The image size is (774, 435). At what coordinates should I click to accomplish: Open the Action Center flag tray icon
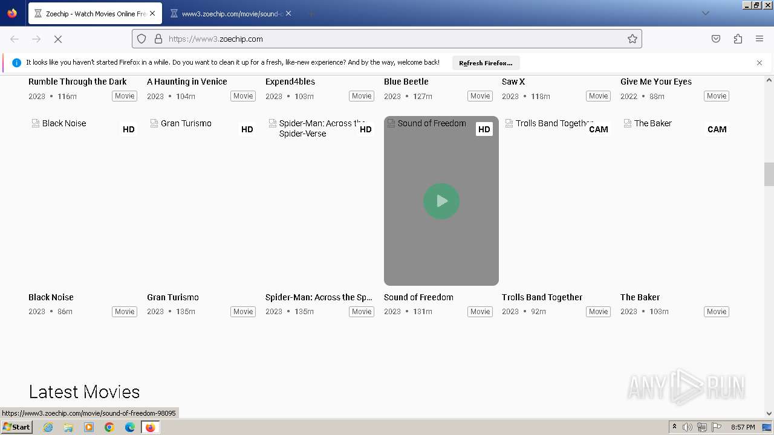(x=717, y=427)
